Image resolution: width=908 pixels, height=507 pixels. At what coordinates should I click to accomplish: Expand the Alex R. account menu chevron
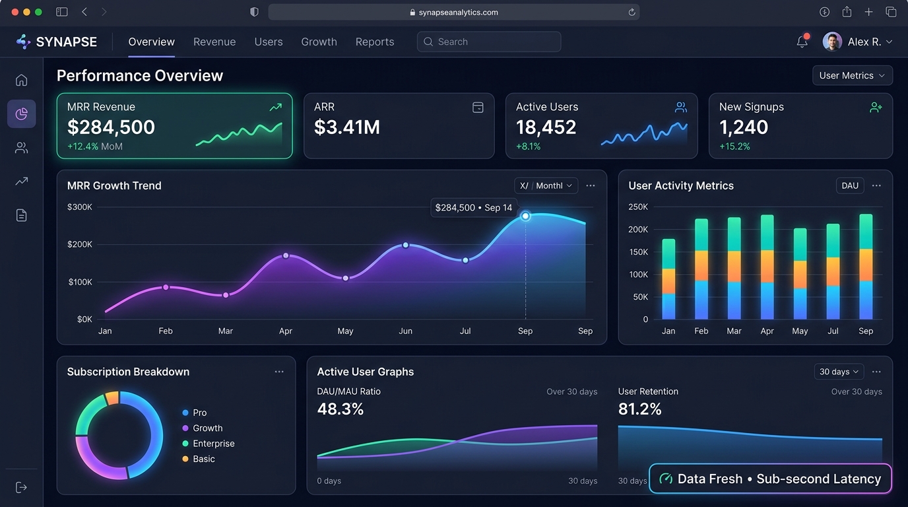[x=889, y=42]
